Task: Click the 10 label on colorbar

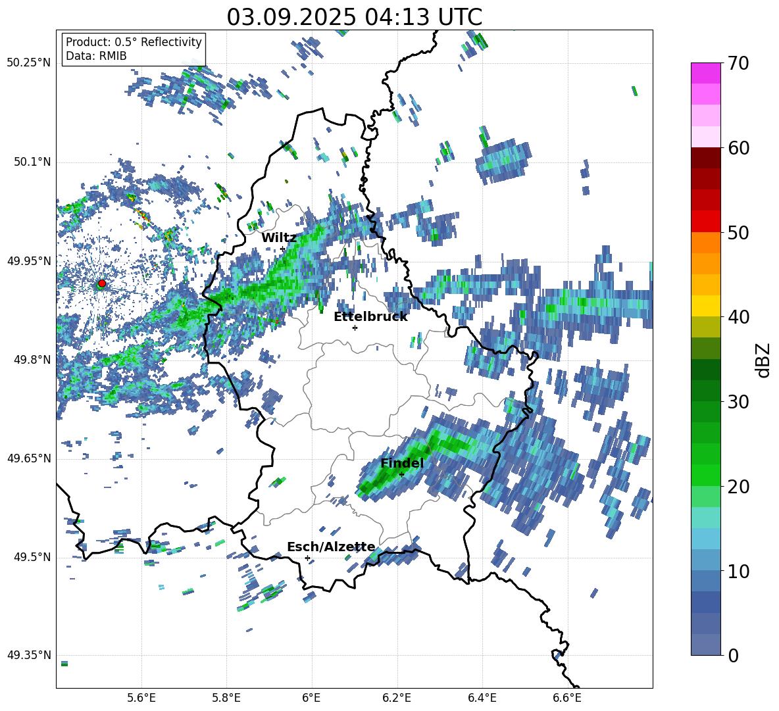Action: click(x=739, y=571)
